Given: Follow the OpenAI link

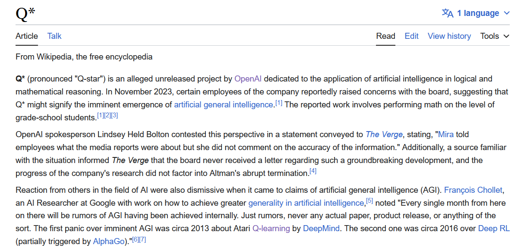Looking at the screenshot, I should tap(248, 79).
